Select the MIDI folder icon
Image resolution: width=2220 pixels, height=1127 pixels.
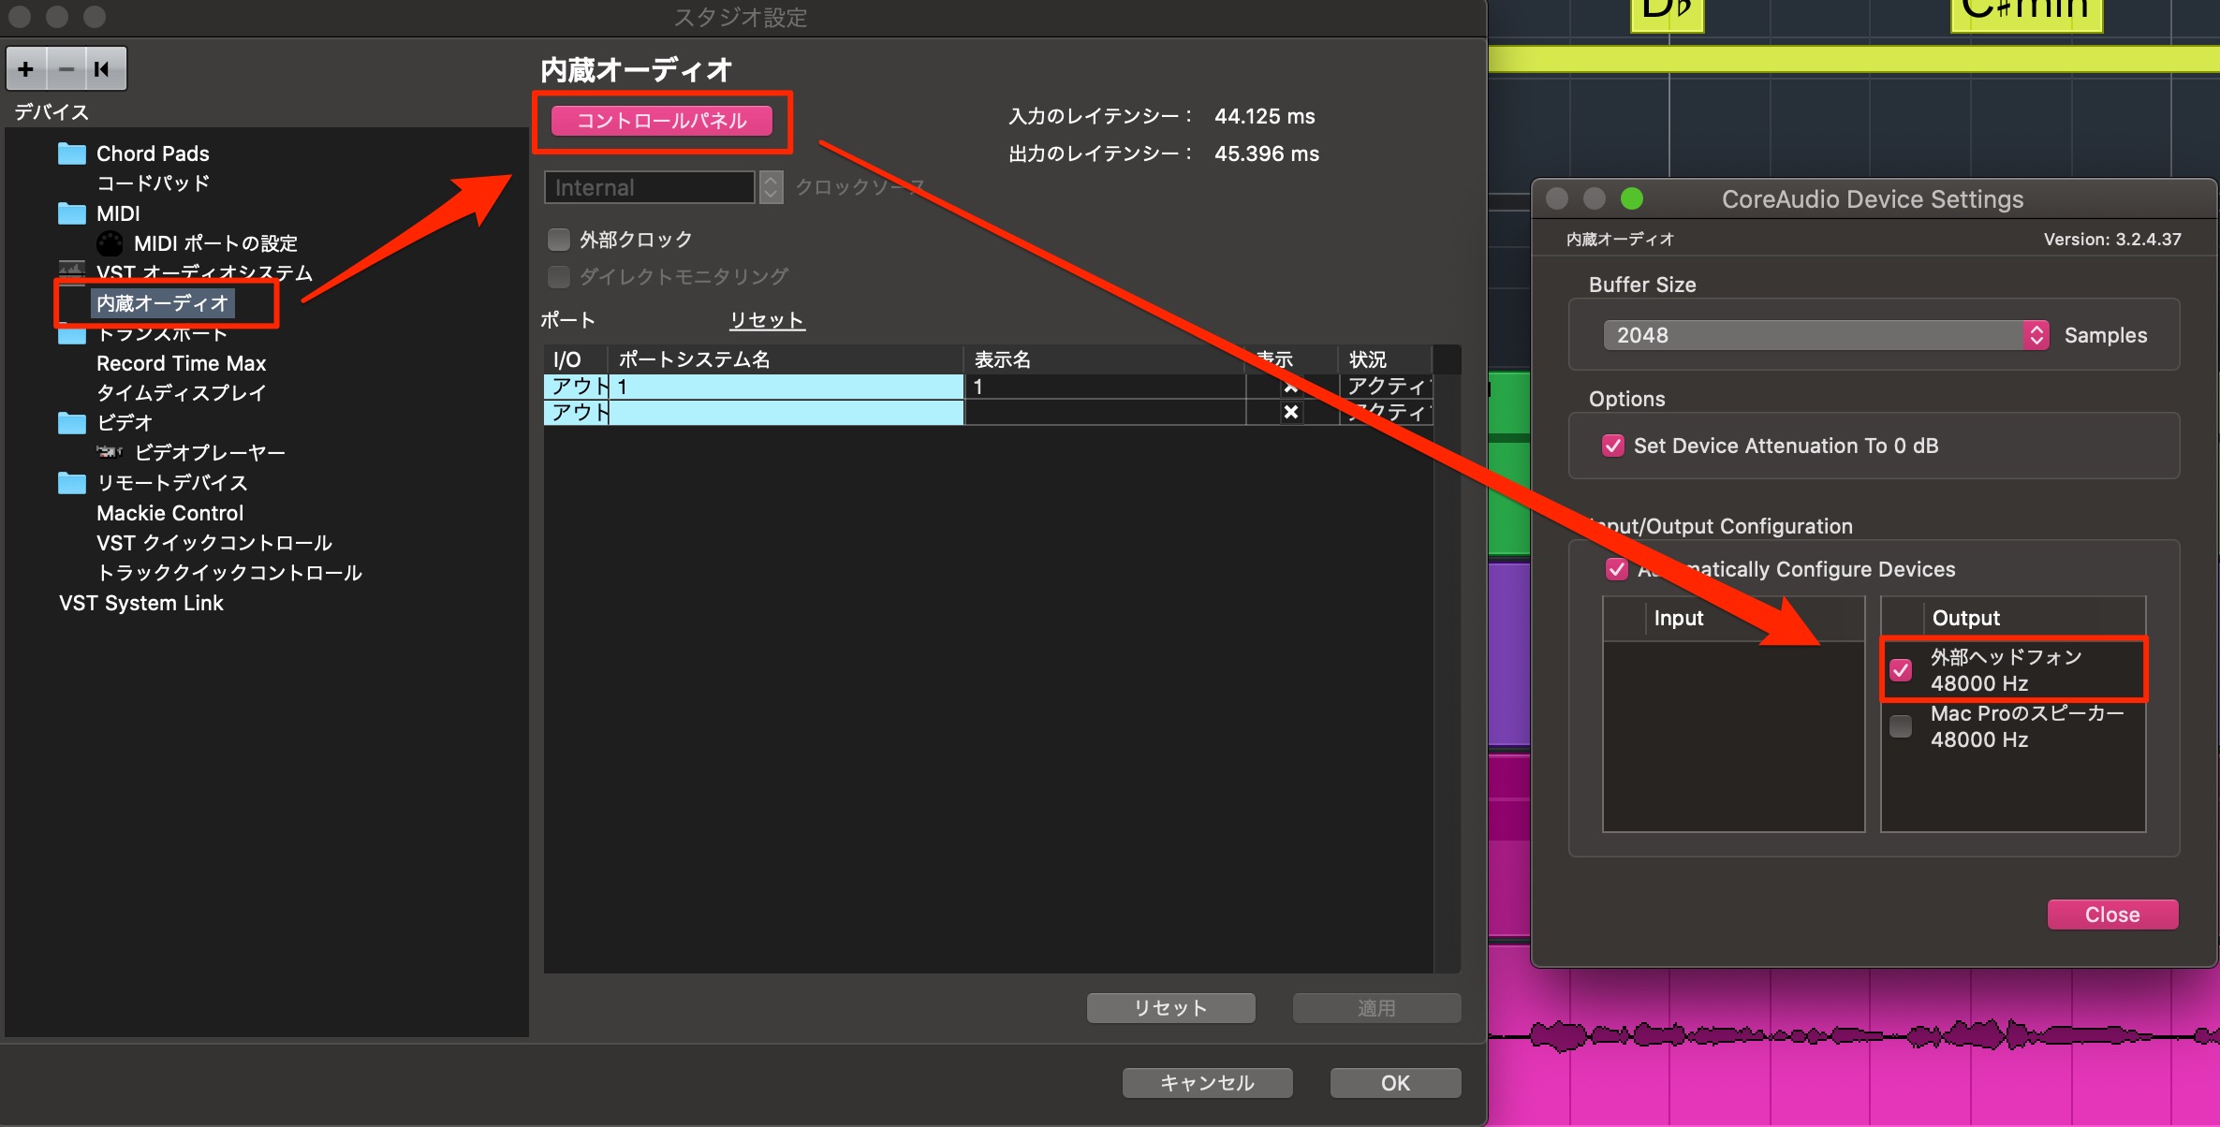coord(72,213)
